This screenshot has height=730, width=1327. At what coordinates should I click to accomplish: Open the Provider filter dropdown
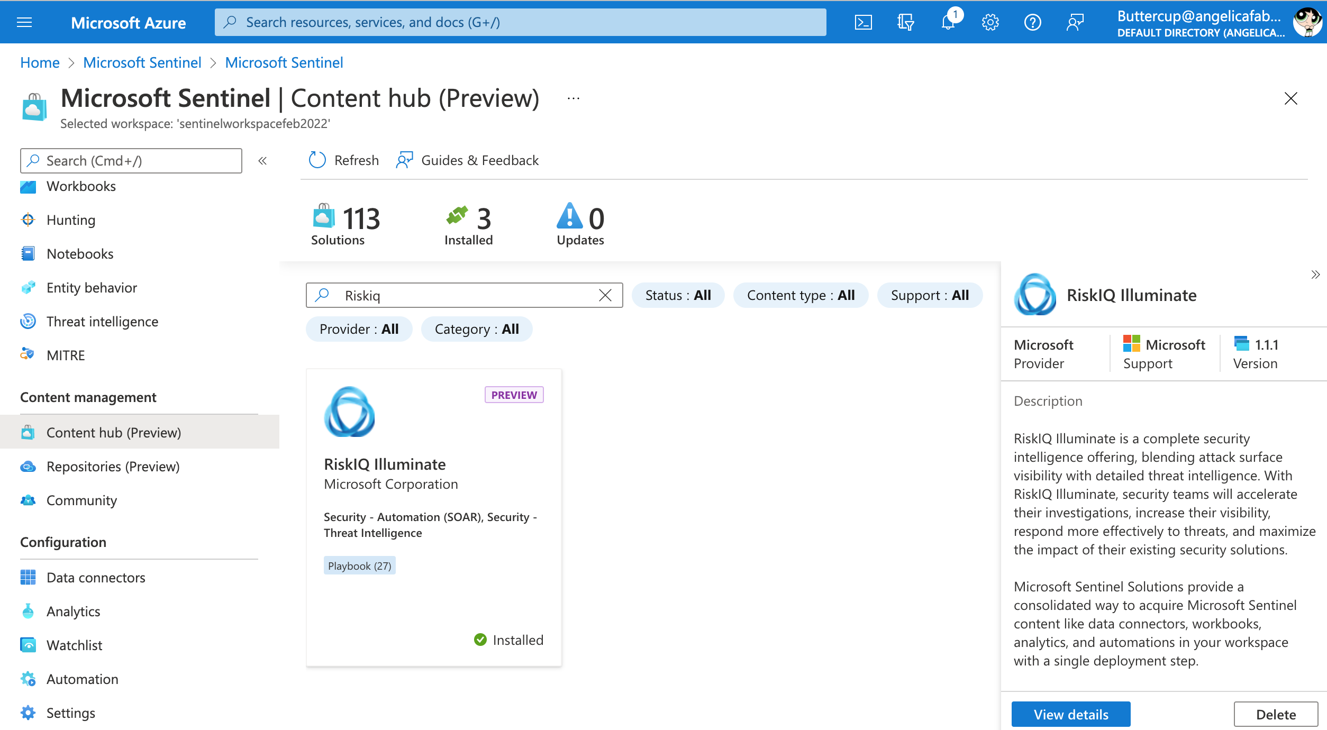[x=358, y=328]
